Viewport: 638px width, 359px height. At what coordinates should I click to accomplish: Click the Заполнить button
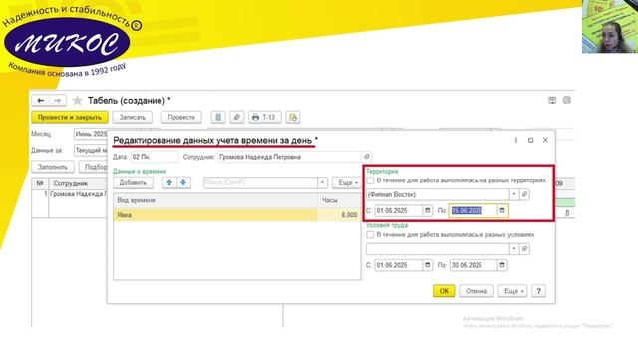coord(53,167)
